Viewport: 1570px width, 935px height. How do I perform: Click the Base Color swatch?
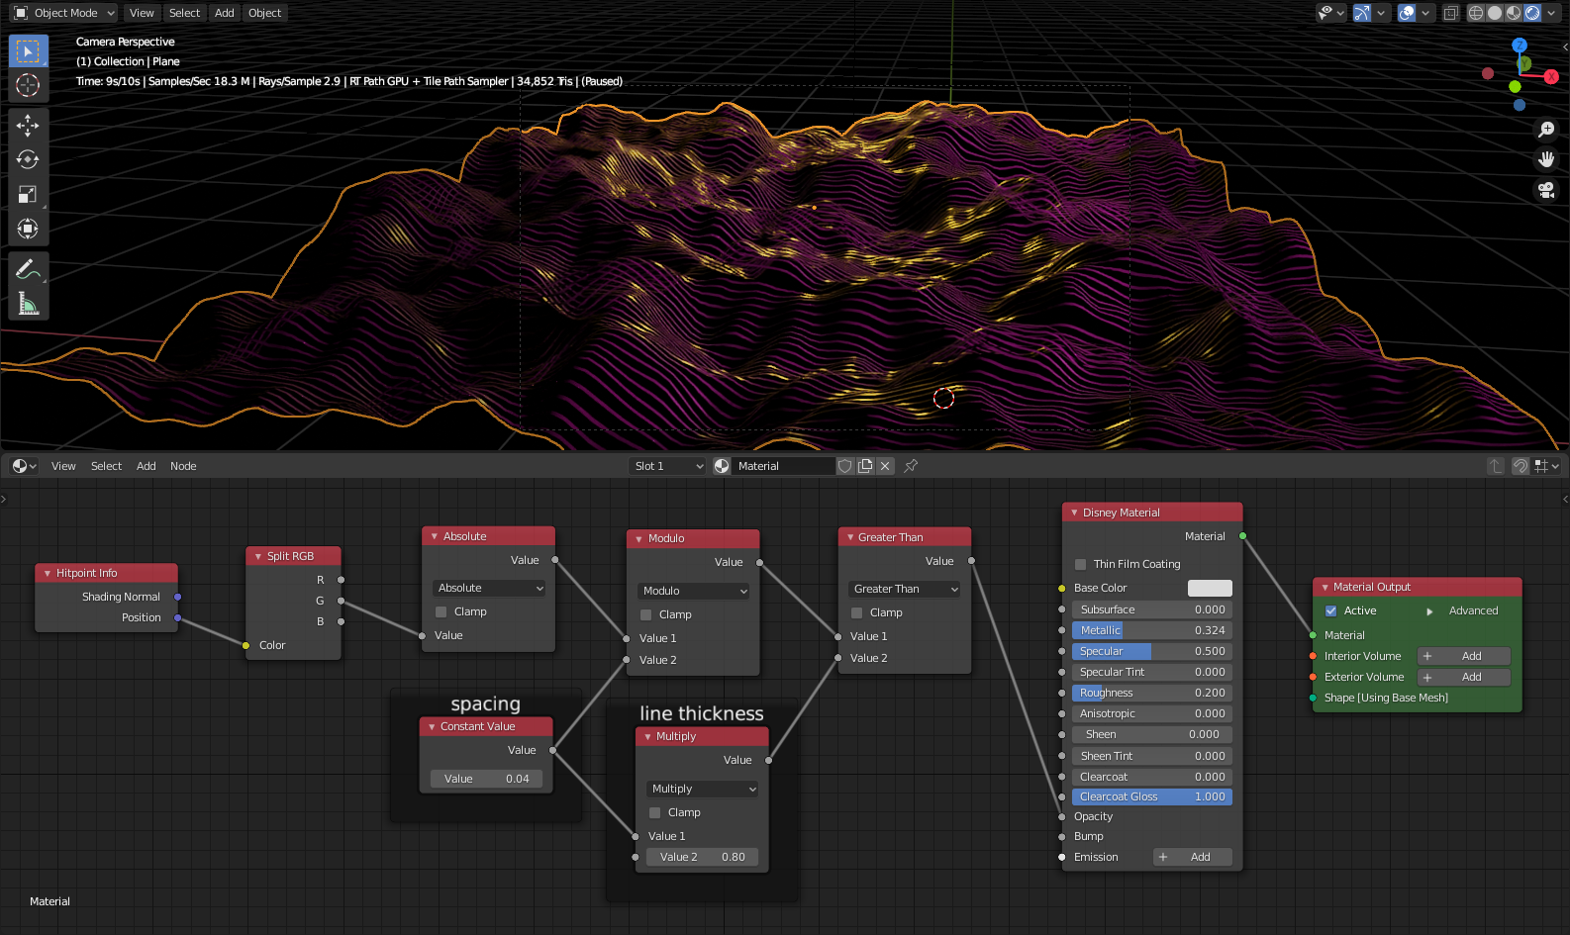pyautogui.click(x=1209, y=588)
